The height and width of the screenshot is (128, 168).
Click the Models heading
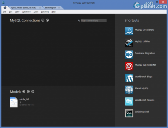click(15, 92)
